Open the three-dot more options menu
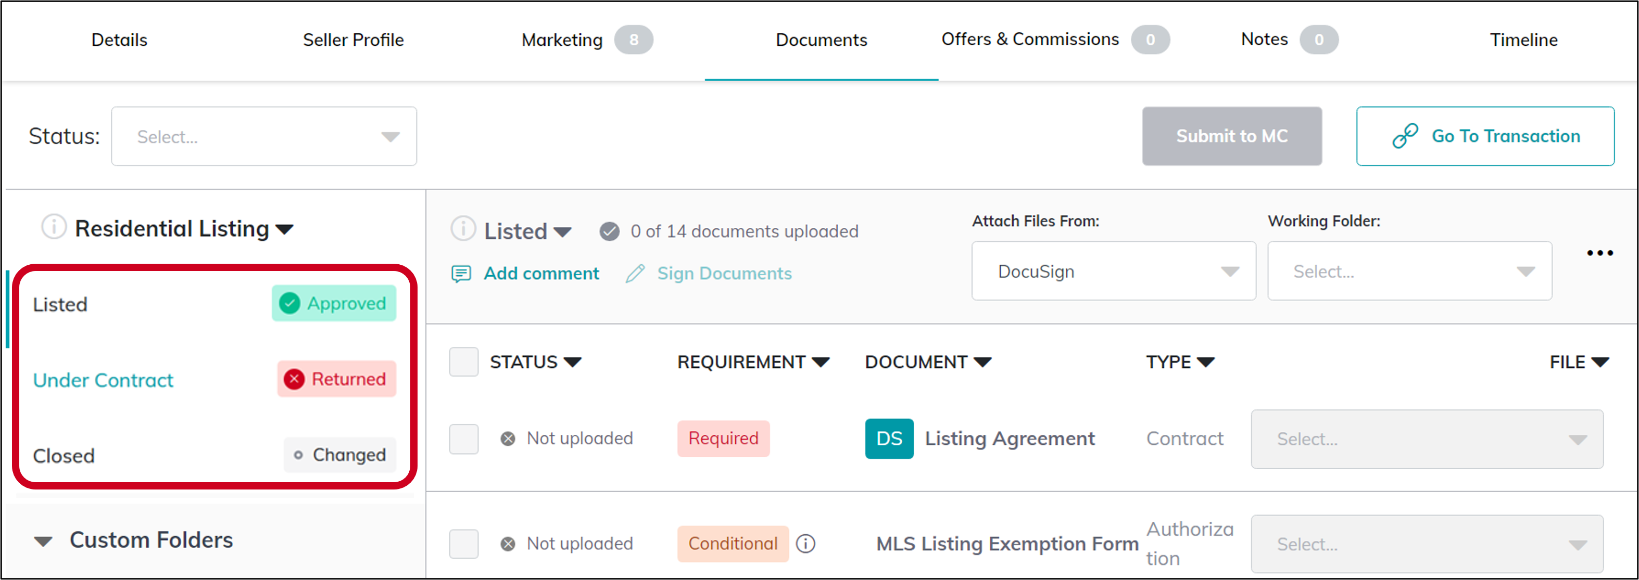 tap(1599, 253)
